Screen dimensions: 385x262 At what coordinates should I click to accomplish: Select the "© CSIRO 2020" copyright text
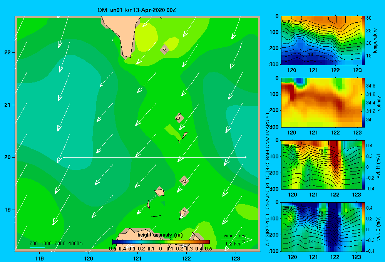[268, 230]
